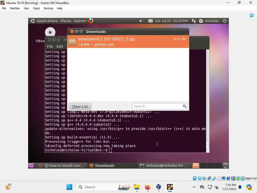Open VirtualBox Manager cube taskbar icon
The width and height of the screenshot is (257, 193).
pyautogui.click(x=159, y=187)
